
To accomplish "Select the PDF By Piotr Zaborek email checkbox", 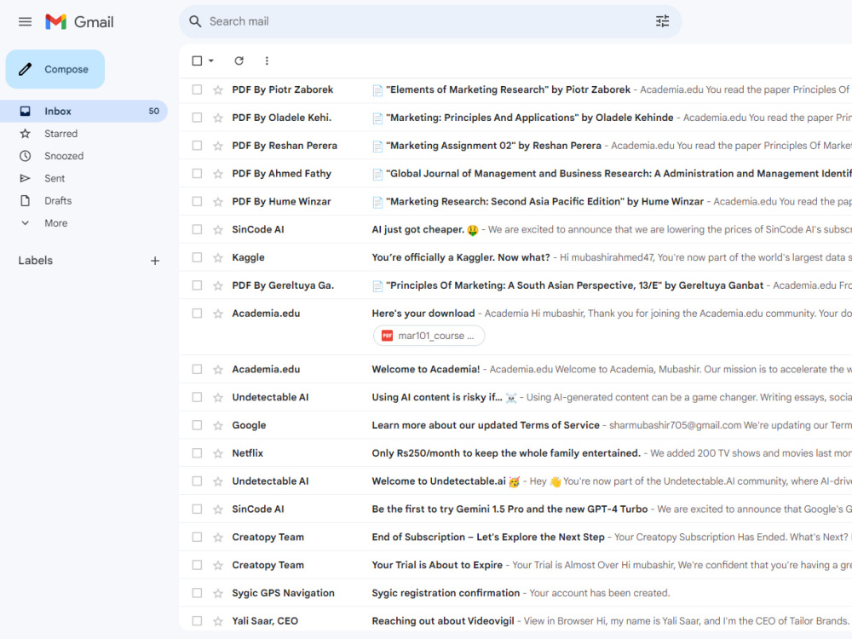I will pyautogui.click(x=197, y=89).
